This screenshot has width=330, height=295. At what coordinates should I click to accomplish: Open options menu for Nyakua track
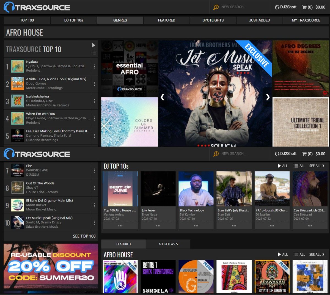pos(94,66)
